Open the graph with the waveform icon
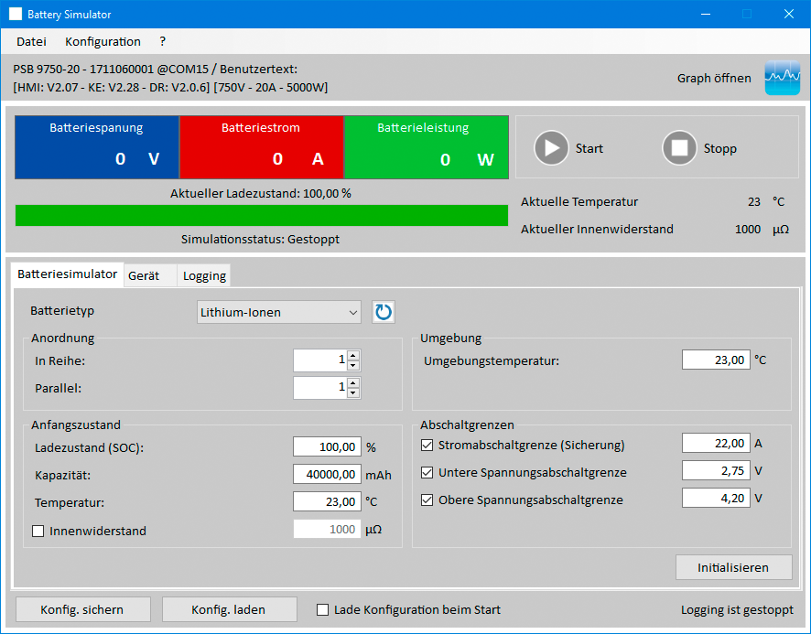This screenshot has width=811, height=634. pos(783,78)
